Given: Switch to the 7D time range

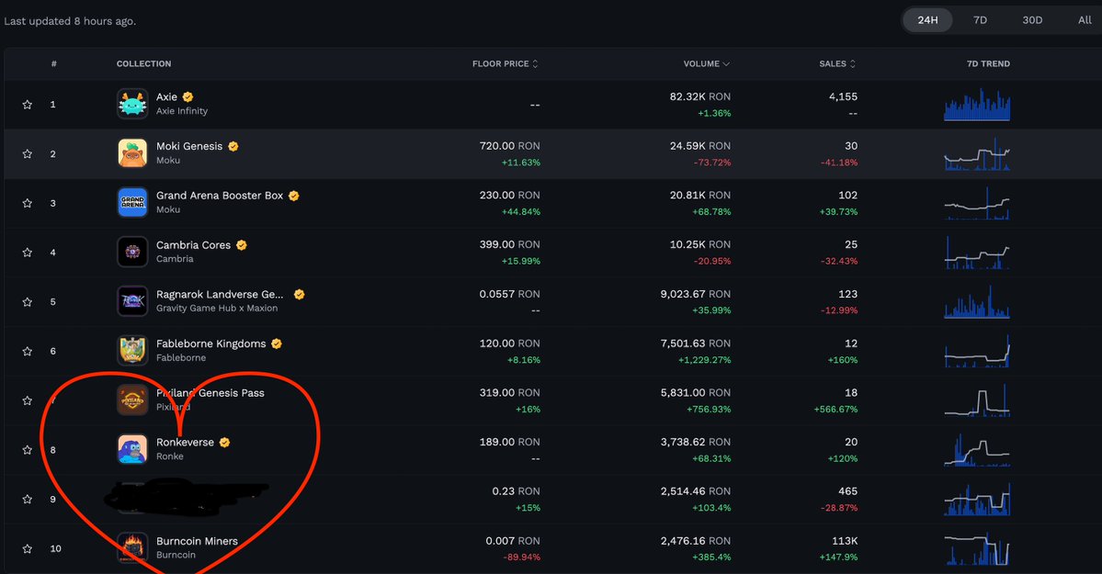Looking at the screenshot, I should click(x=980, y=20).
